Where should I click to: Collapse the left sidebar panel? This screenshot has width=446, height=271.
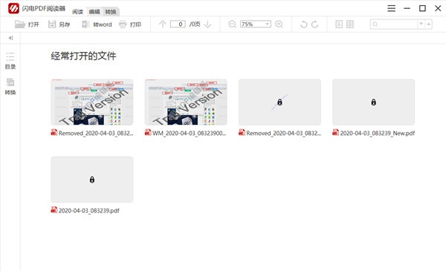click(x=10, y=38)
